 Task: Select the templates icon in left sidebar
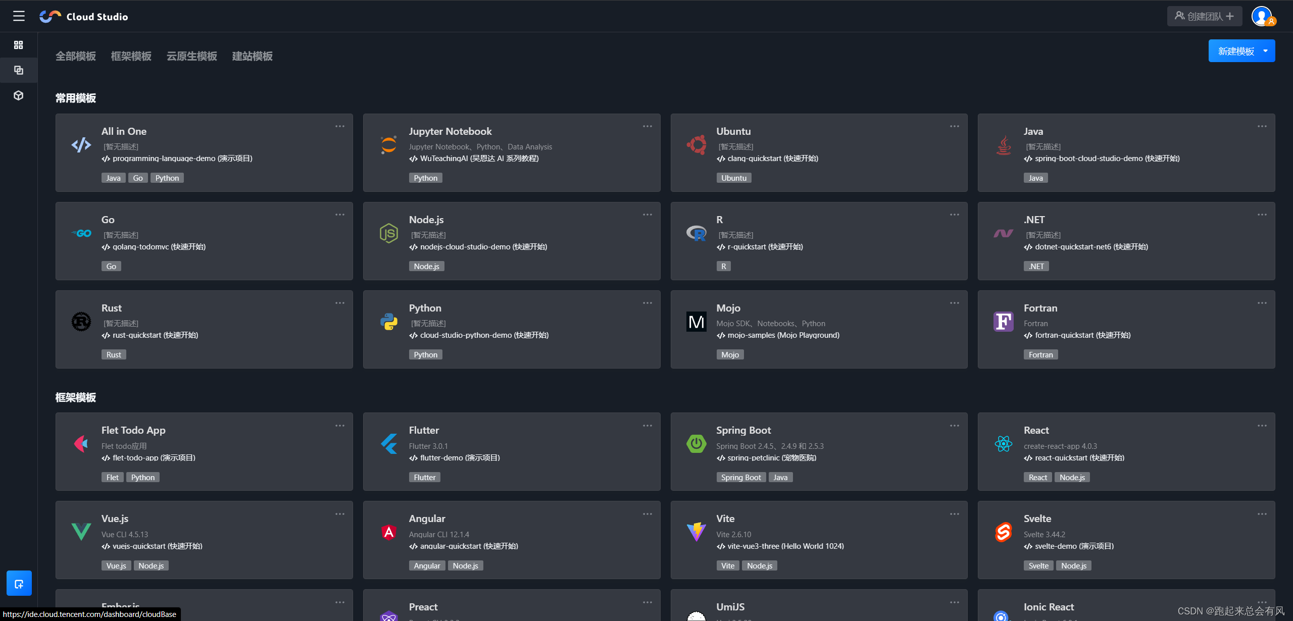19,70
